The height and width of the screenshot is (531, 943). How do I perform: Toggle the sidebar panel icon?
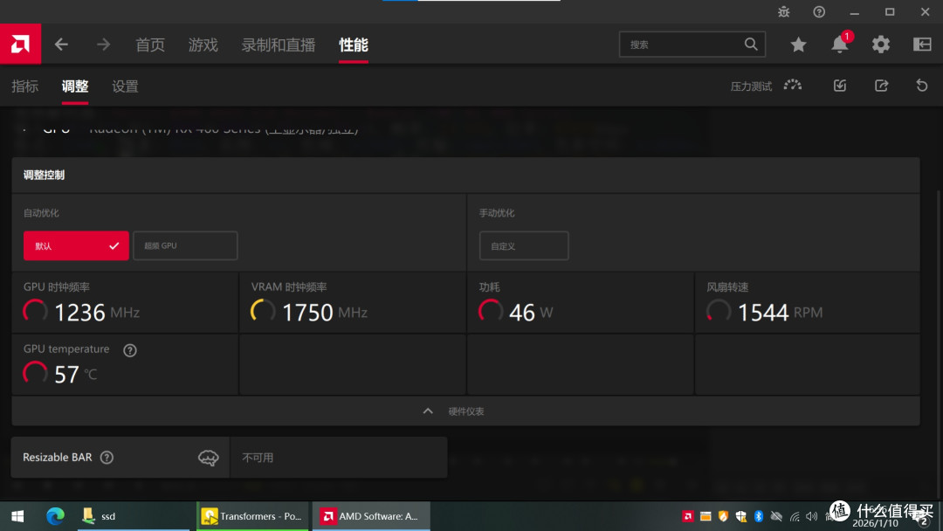(922, 45)
